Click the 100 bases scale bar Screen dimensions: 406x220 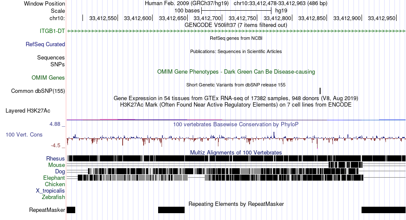tap(236, 11)
